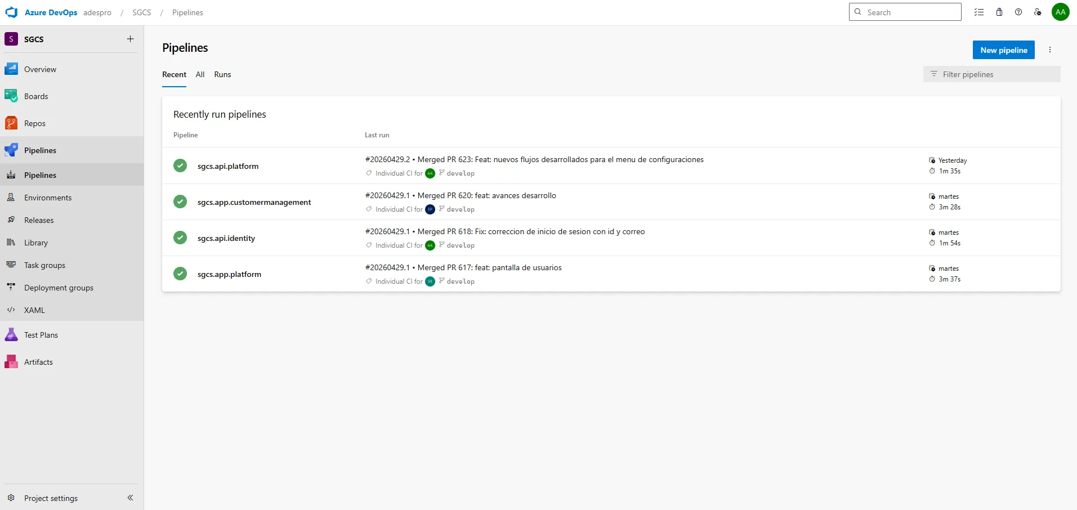The width and height of the screenshot is (1077, 510).
Task: Open run Merged PR 618 correccion de inicio
Action: tap(505, 232)
